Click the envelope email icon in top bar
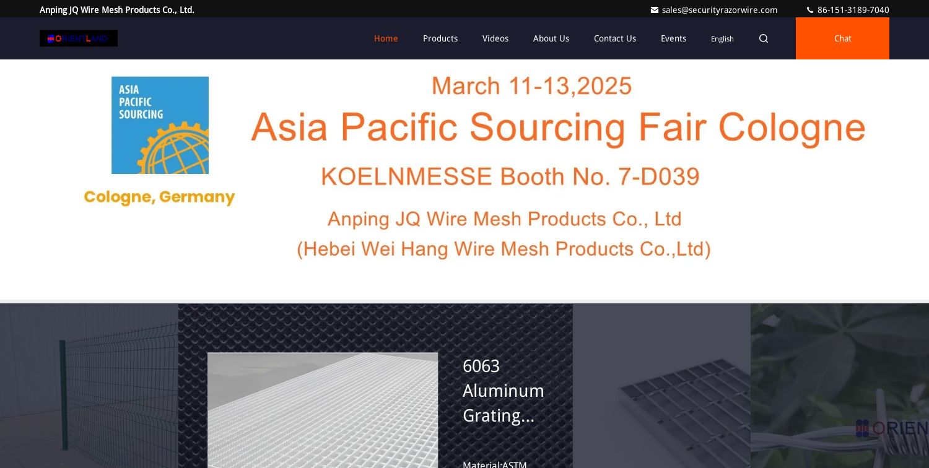The width and height of the screenshot is (929, 468). tap(655, 10)
